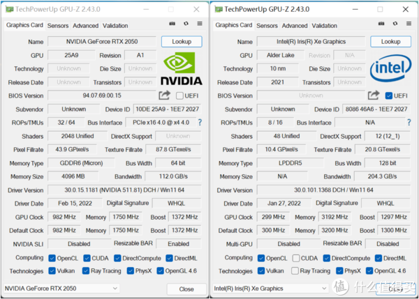Click screenshot camera icon in Intel window
This screenshot has height=299, width=419.
point(381,24)
